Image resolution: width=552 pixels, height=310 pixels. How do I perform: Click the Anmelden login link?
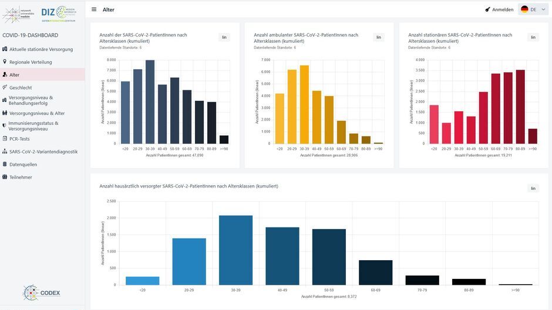[x=503, y=9]
